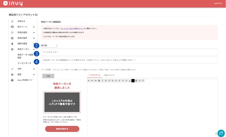
Task: Align text center in editor
Action: click(123, 80)
